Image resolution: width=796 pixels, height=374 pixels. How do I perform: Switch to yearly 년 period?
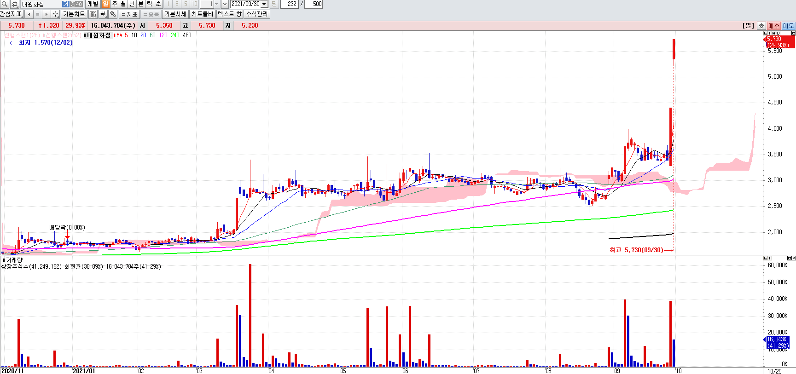[132, 4]
